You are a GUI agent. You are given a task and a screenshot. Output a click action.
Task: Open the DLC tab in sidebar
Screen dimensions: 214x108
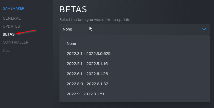6,50
